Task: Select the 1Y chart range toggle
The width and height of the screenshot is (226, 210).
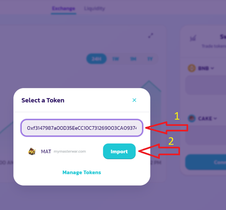Action: tap(150, 59)
